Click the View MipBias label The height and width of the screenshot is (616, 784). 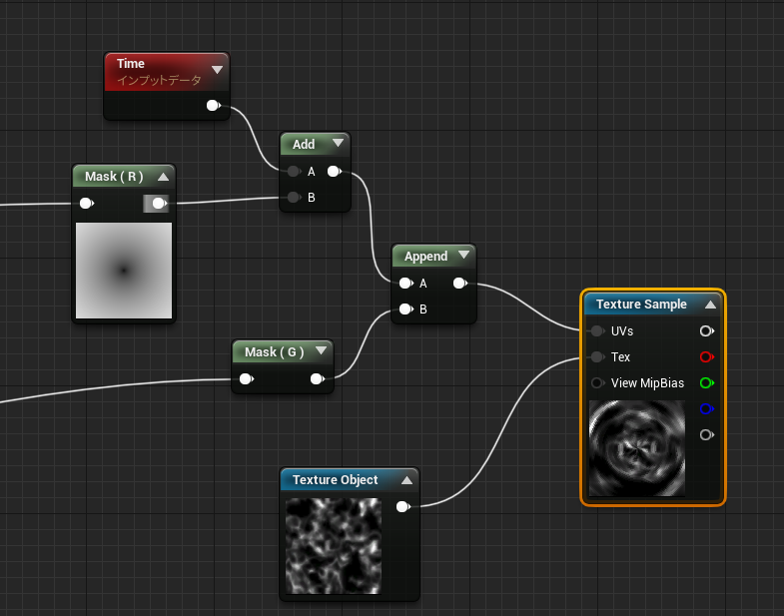tap(647, 383)
